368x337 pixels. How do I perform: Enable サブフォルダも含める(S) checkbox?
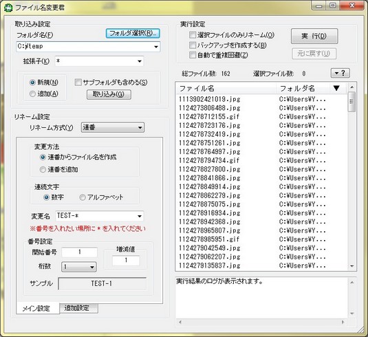pyautogui.click(x=78, y=83)
